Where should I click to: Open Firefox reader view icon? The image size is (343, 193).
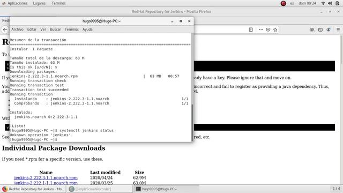click(x=251, y=29)
